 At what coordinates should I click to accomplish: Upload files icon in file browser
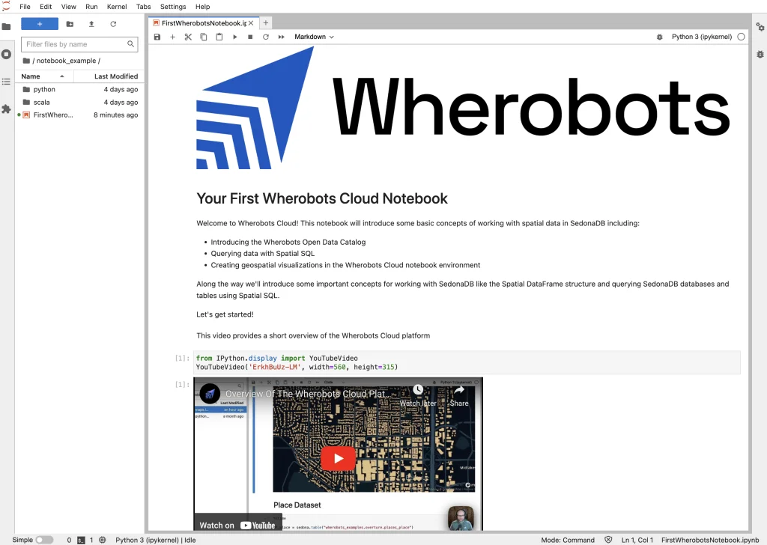[91, 24]
